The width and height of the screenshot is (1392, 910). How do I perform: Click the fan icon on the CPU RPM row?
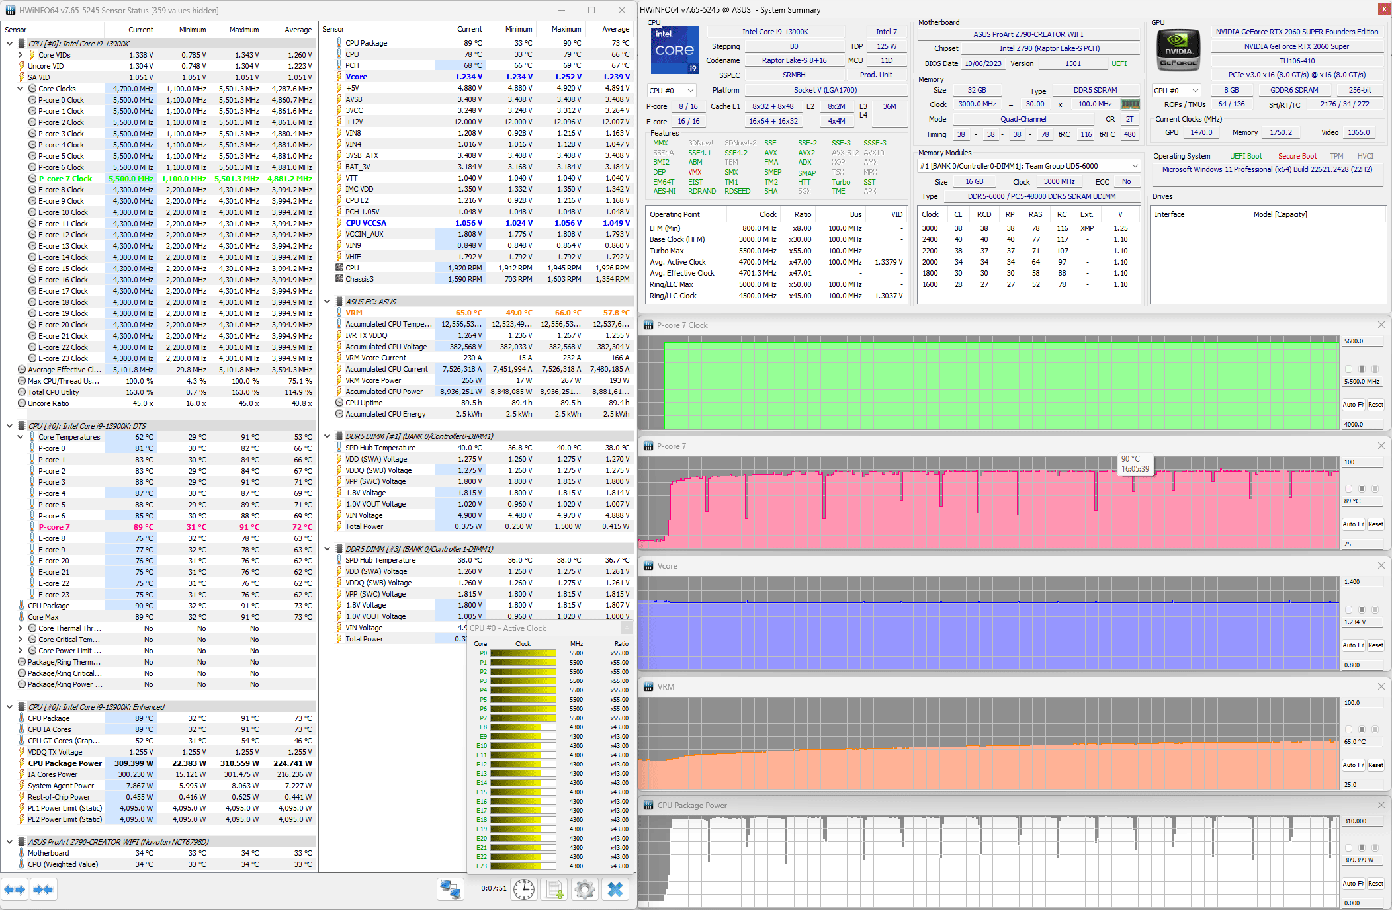[339, 268]
